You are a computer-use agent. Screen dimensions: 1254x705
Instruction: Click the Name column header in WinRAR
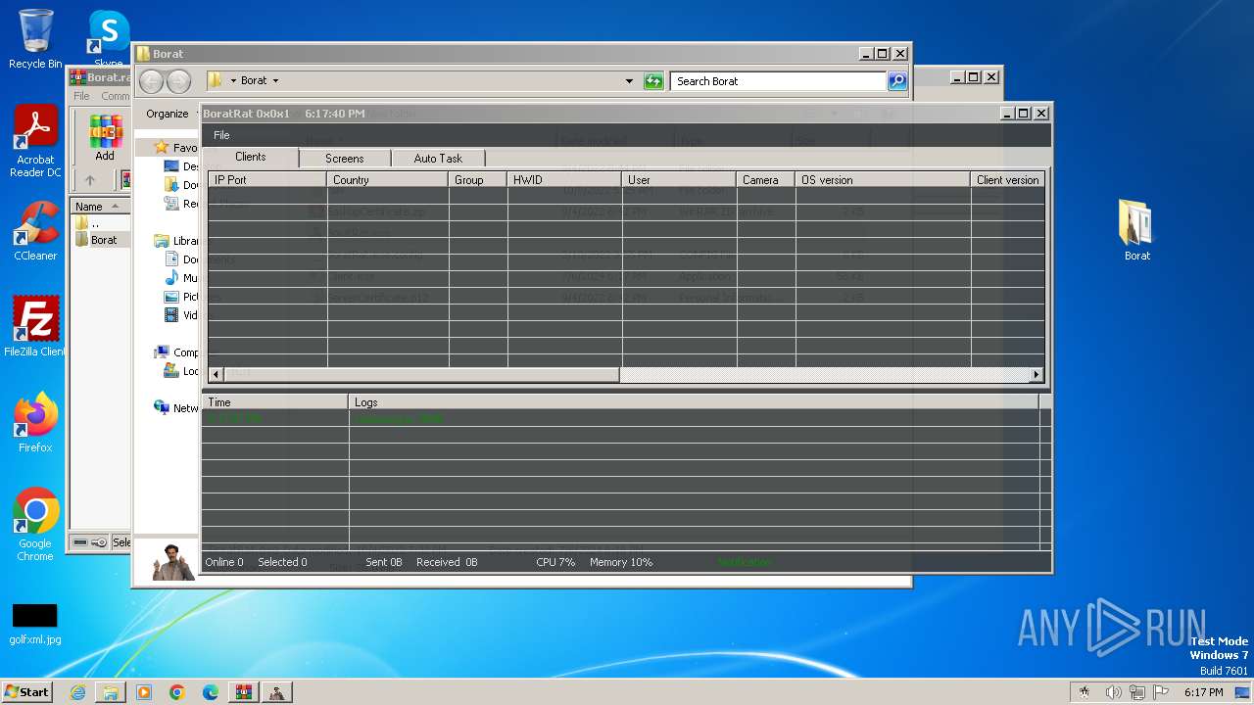(x=100, y=206)
